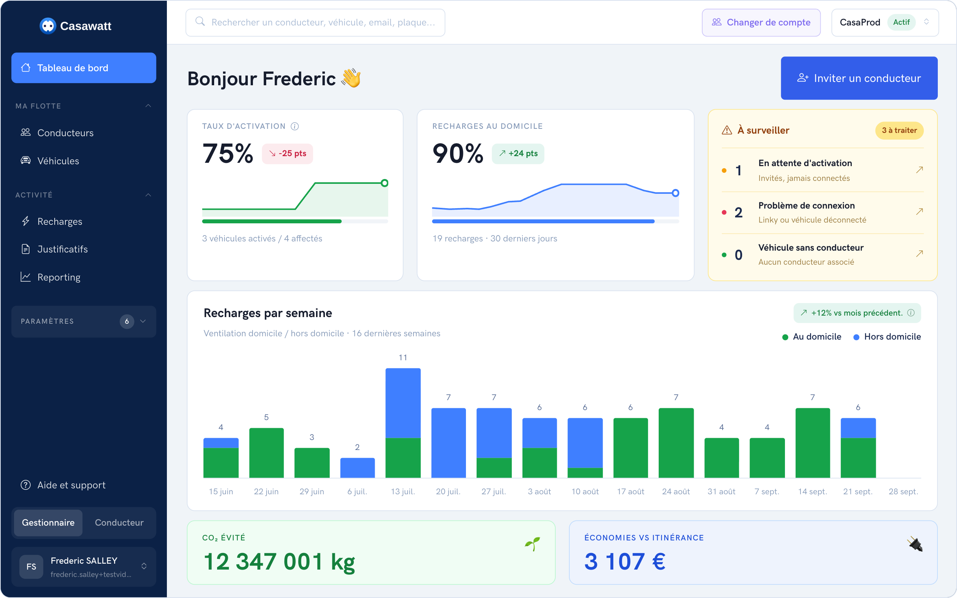Open Aide et support link

point(84,485)
